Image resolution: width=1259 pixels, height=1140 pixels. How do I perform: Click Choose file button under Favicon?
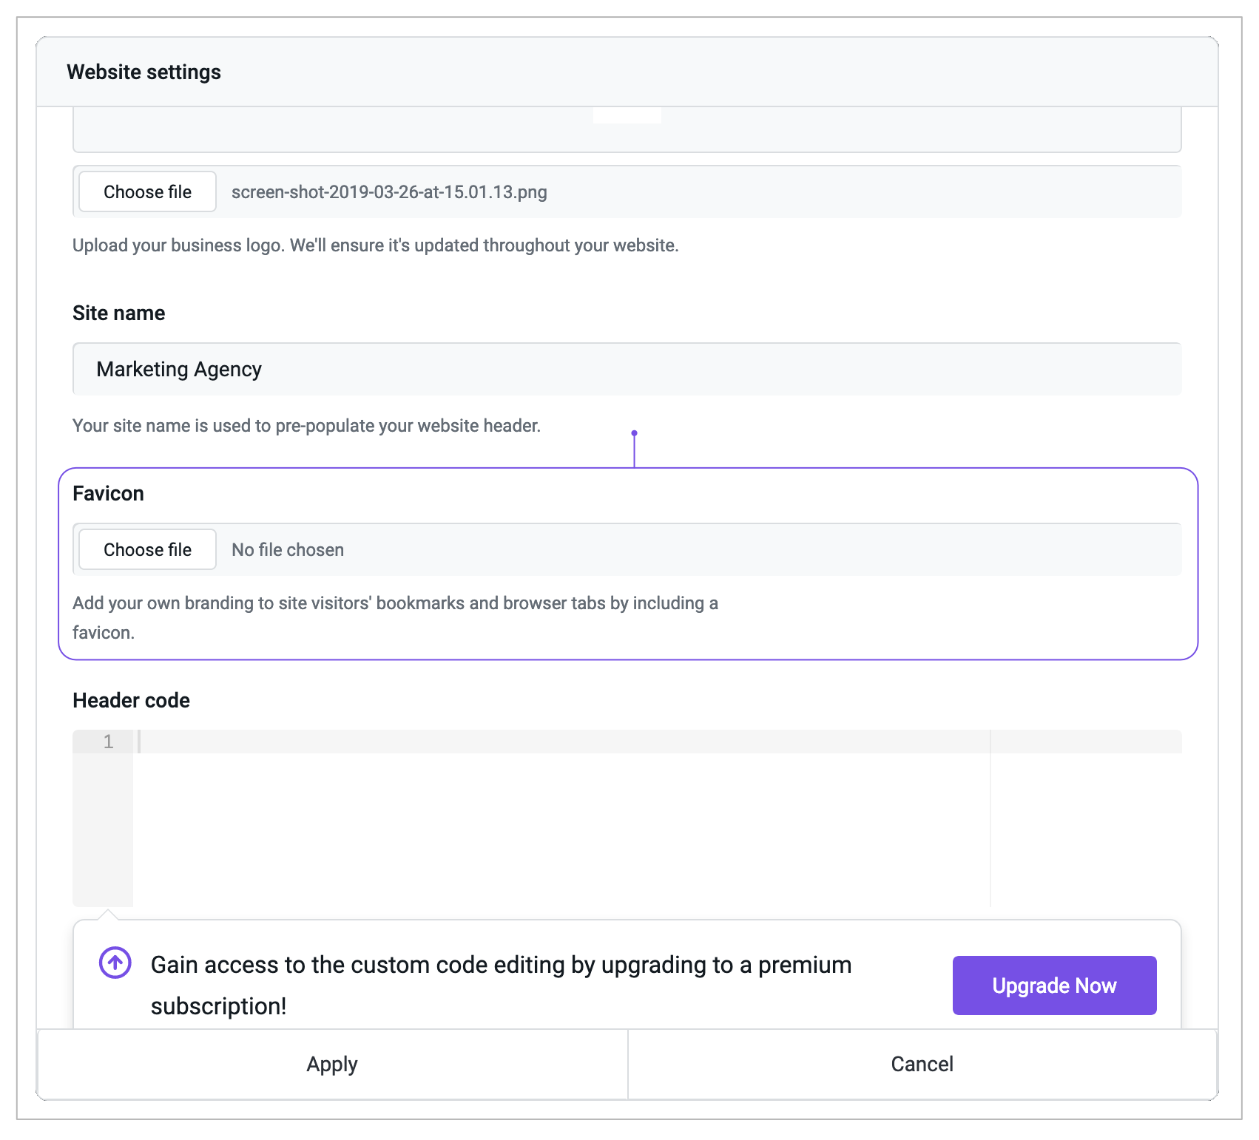pos(147,550)
